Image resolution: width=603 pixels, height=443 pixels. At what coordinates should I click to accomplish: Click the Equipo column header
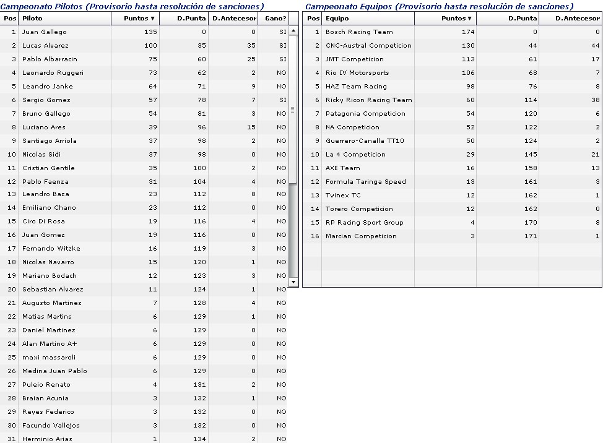[368, 19]
